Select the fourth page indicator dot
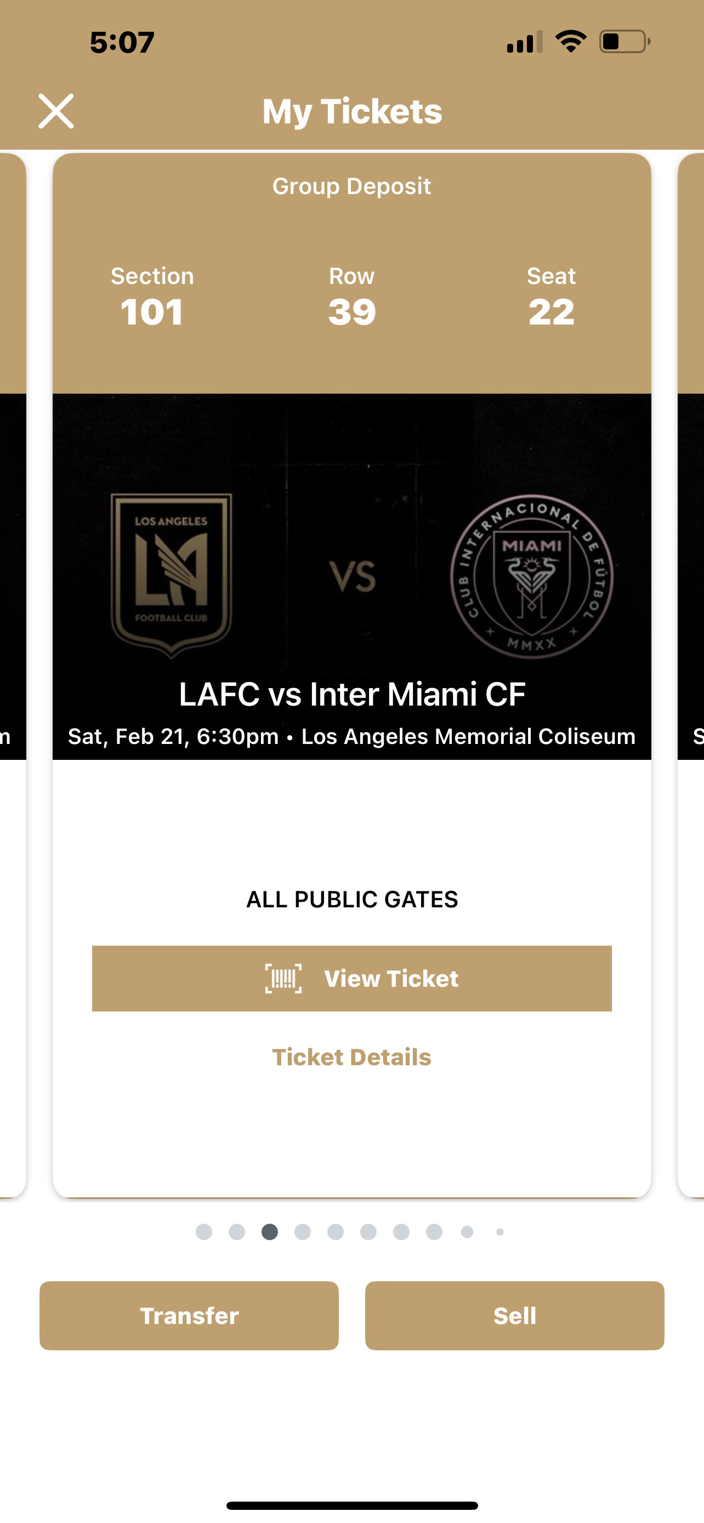The image size is (704, 1523). pos(303,1231)
